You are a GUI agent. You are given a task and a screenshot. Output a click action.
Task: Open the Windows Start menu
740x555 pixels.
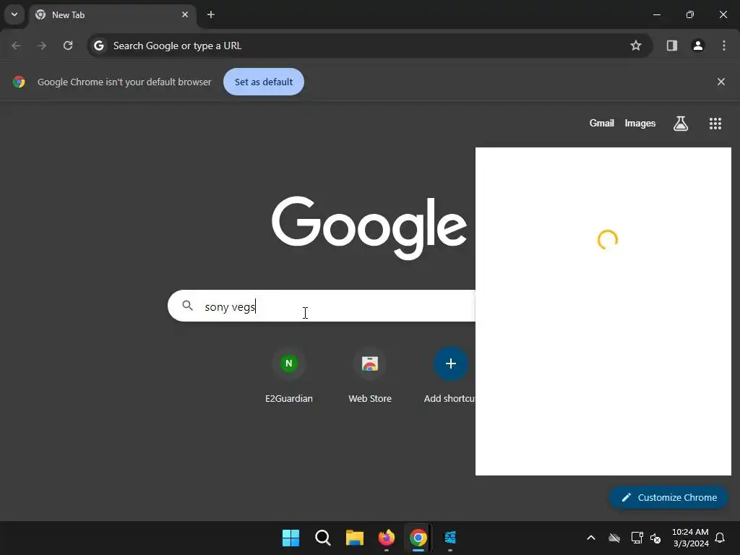click(291, 538)
